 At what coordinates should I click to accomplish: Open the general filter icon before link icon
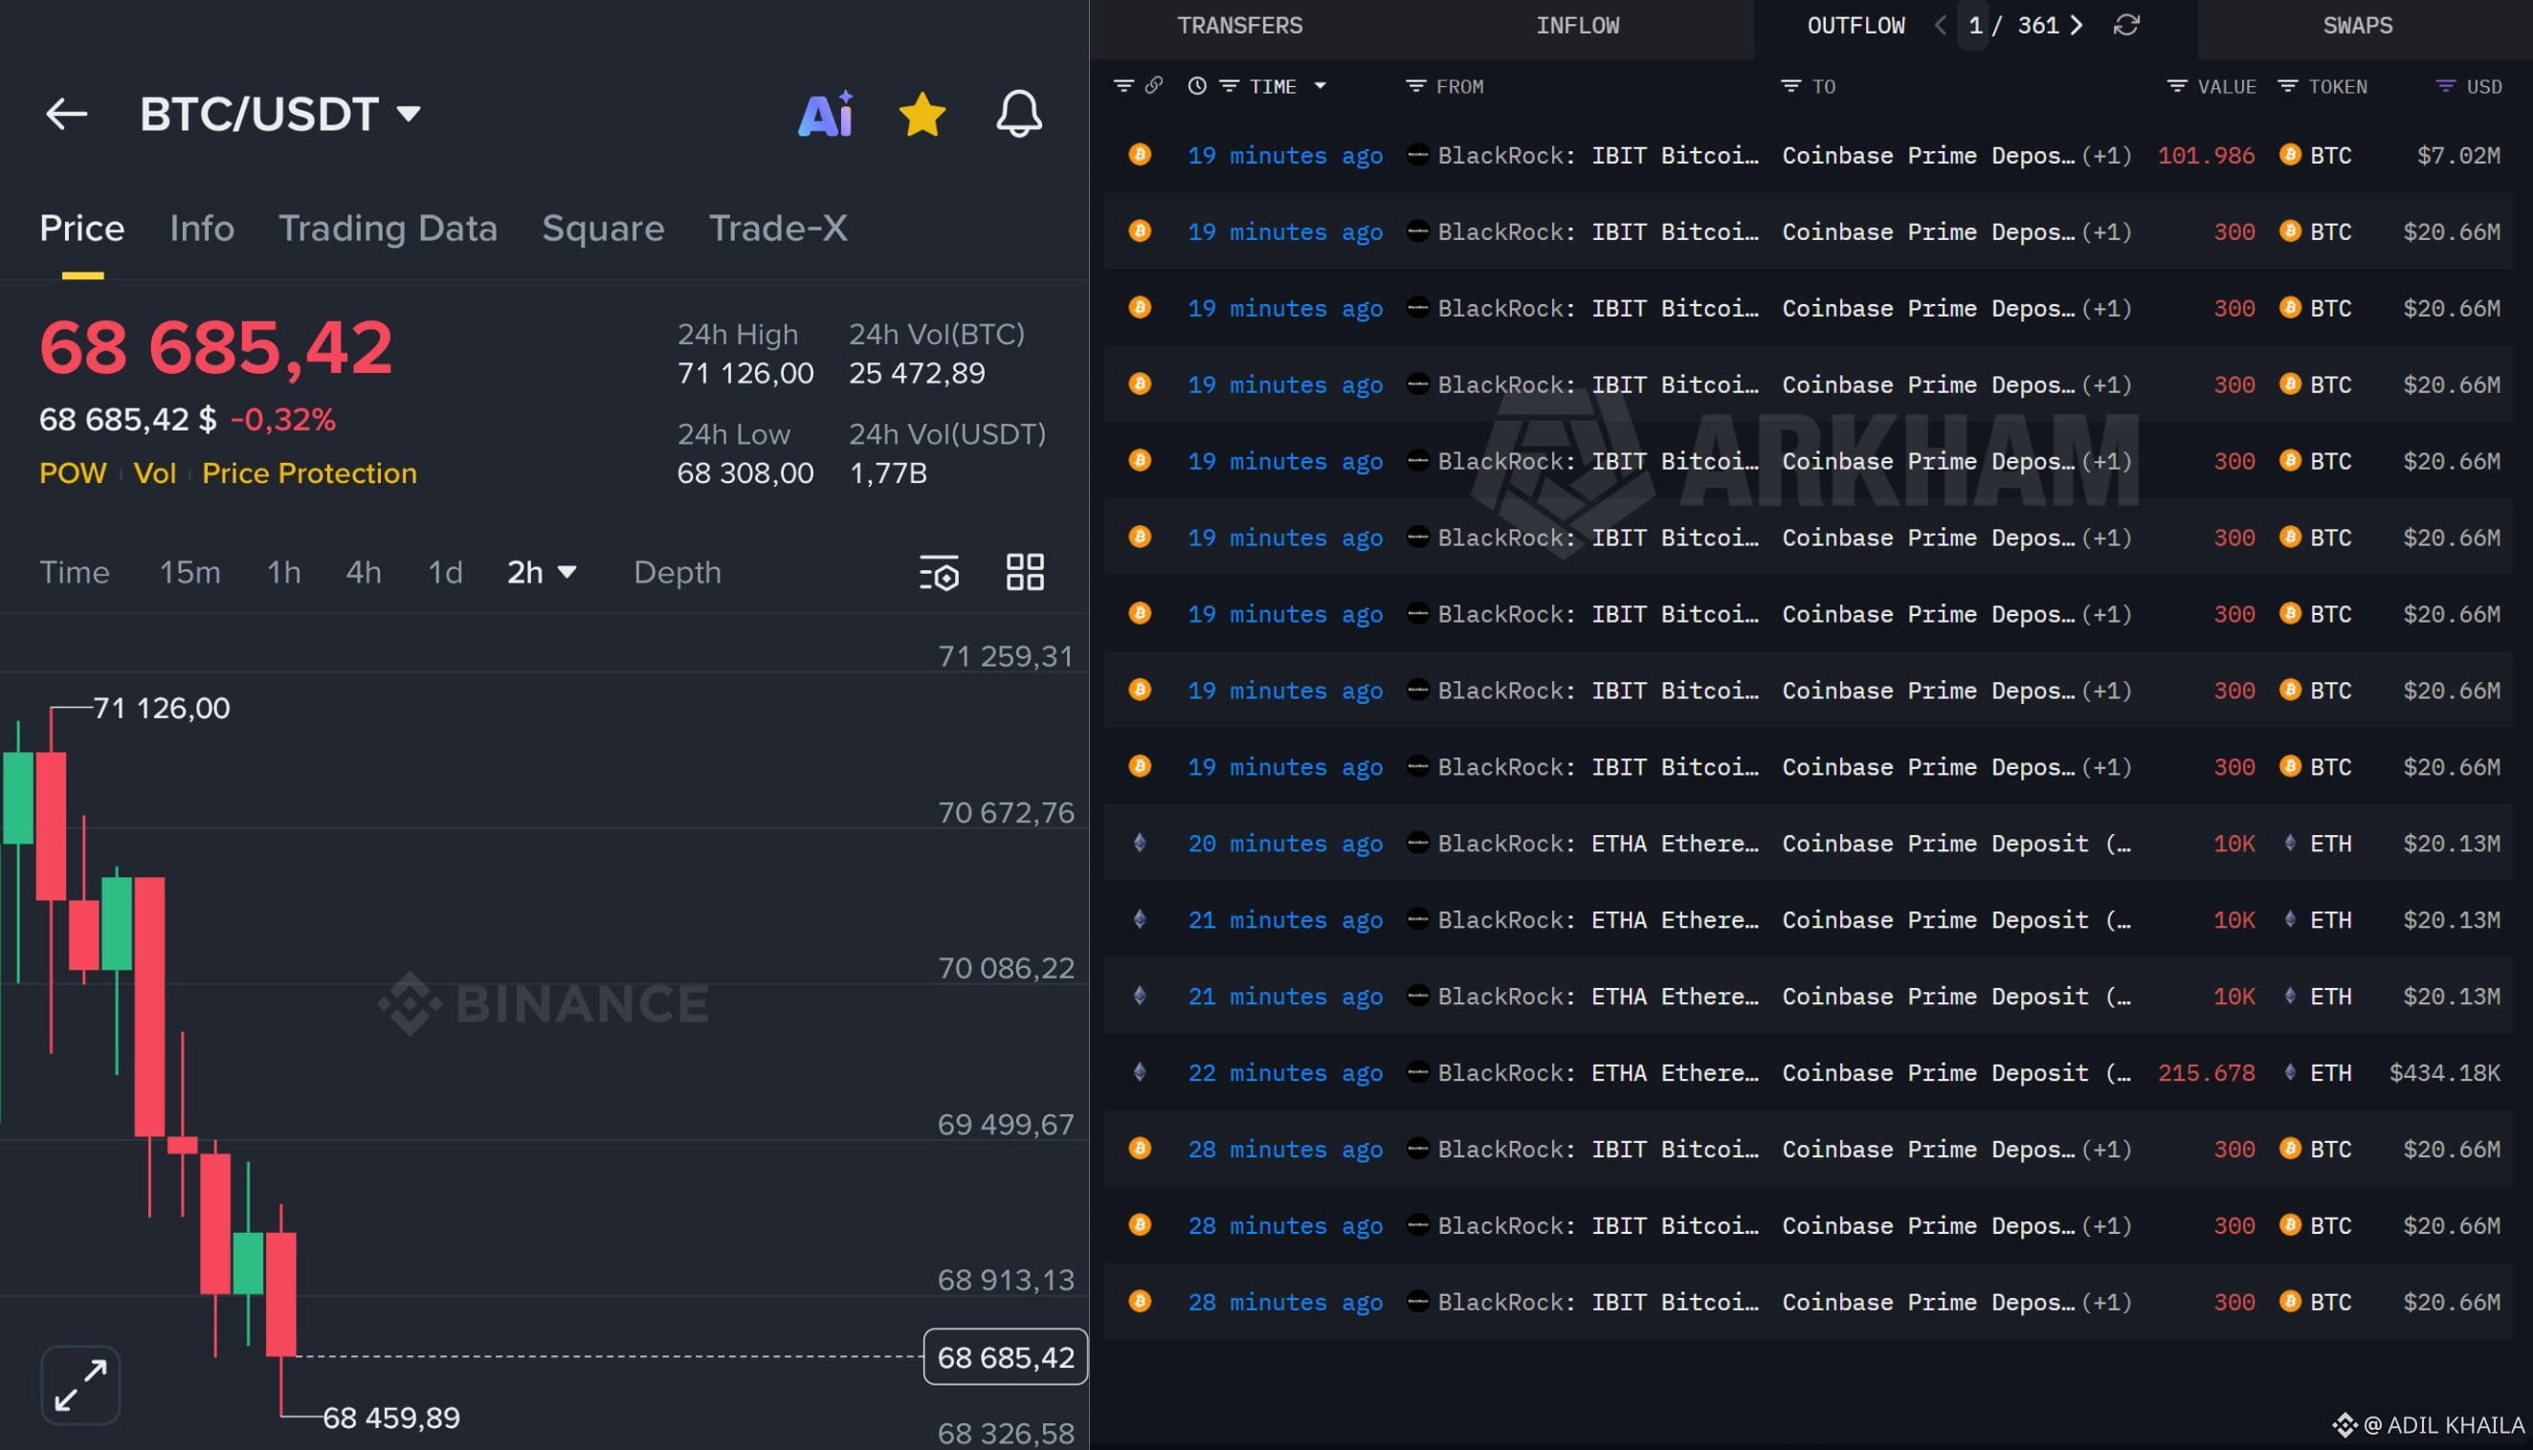coord(1122,87)
